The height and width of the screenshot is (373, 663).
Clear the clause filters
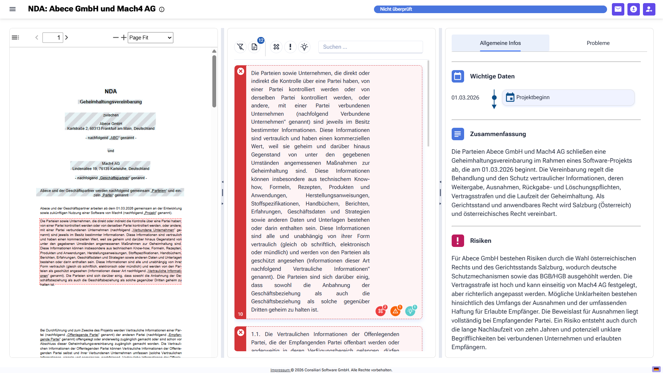240,47
